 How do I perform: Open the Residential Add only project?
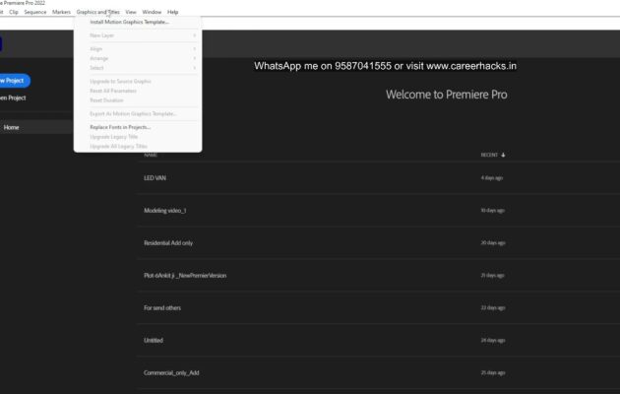[x=168, y=242]
